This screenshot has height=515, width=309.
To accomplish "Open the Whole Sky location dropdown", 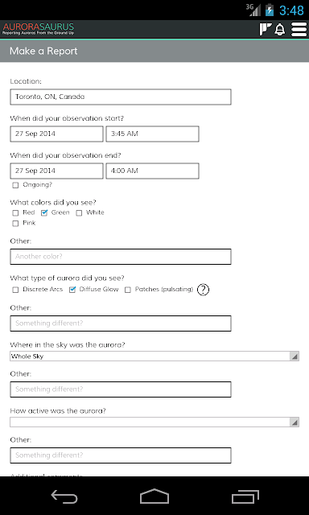I will click(154, 356).
